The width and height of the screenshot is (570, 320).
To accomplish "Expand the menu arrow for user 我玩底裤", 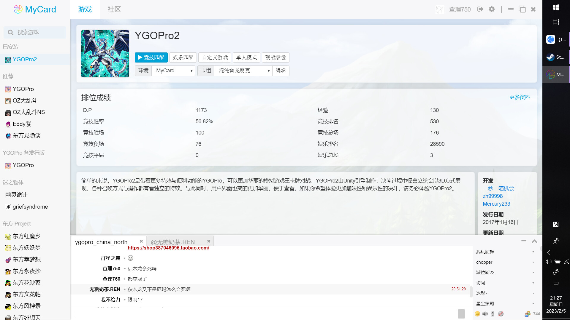I will [533, 252].
